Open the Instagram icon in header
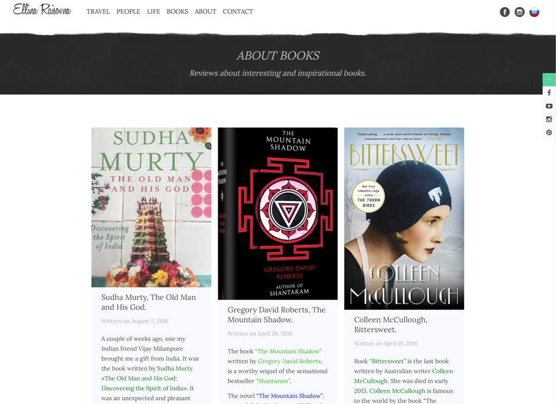Image resolution: width=556 pixels, height=404 pixels. [520, 12]
